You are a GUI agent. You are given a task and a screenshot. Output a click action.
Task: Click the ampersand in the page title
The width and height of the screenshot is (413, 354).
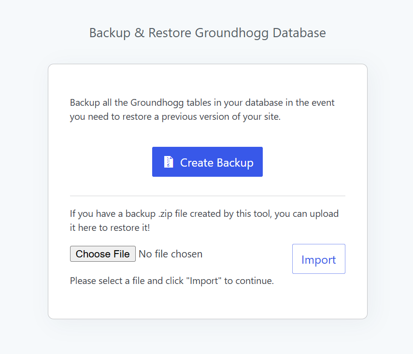[139, 33]
